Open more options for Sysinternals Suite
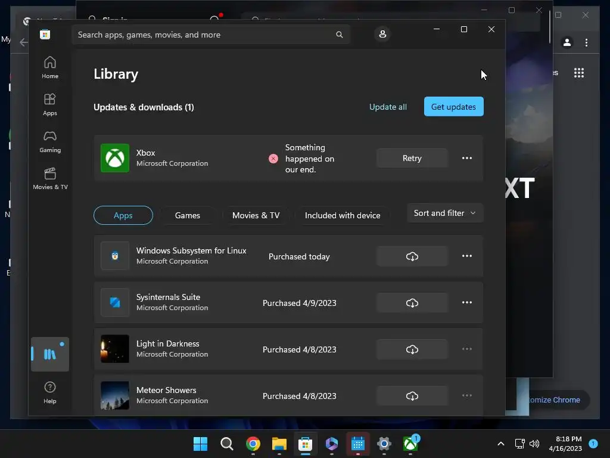610x458 pixels. tap(467, 302)
